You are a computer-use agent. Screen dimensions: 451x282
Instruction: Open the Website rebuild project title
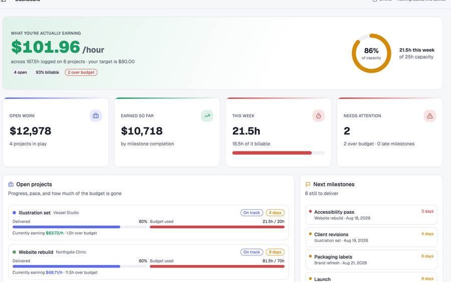click(x=36, y=252)
